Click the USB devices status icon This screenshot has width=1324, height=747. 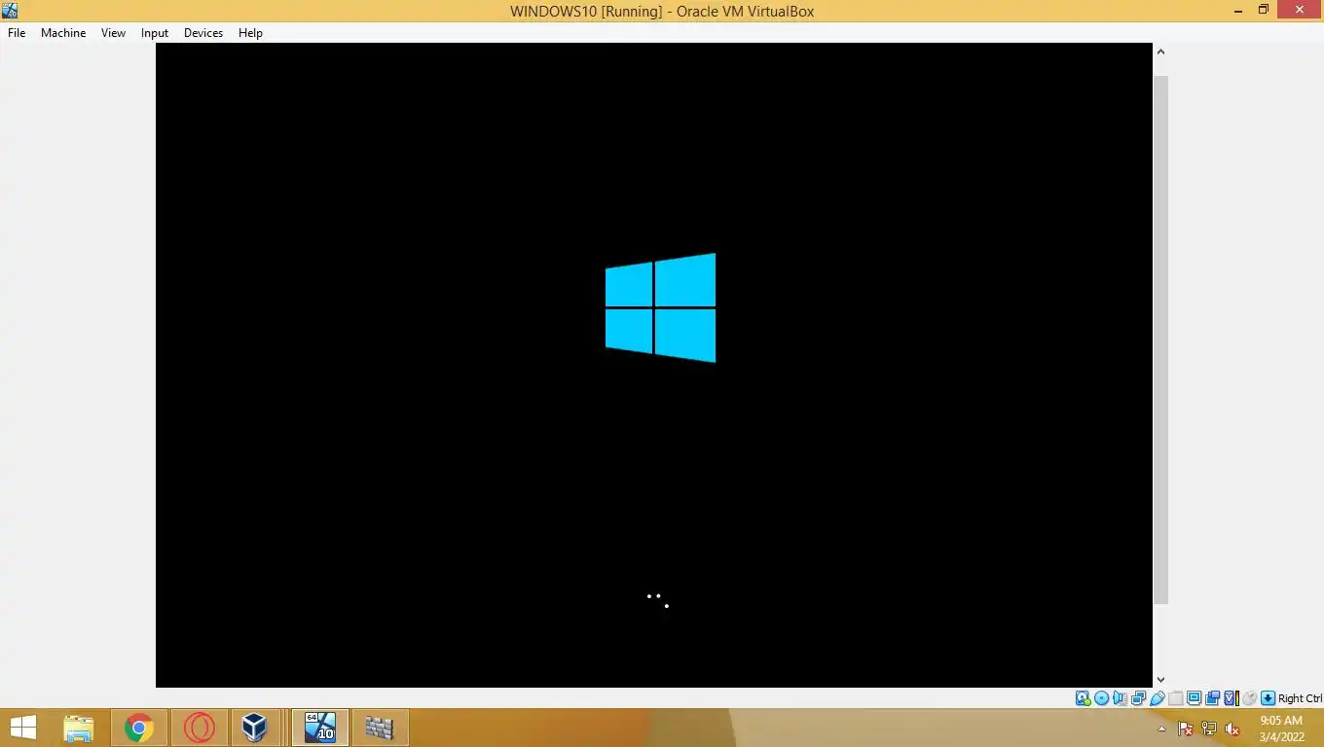(x=1157, y=698)
